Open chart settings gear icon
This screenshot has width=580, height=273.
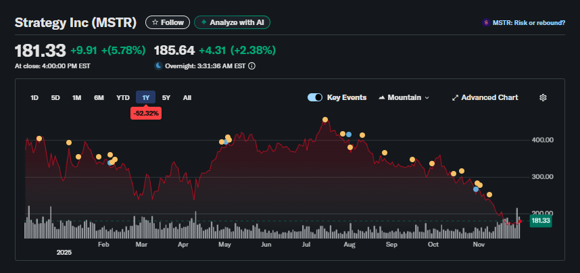click(x=543, y=97)
